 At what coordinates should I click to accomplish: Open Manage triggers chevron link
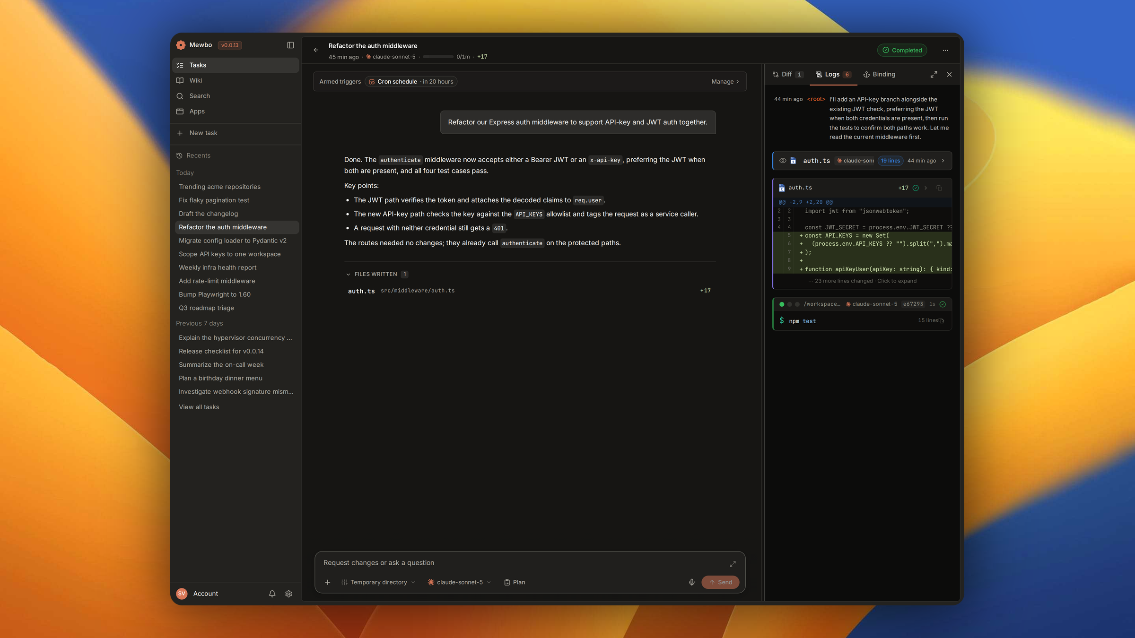(x=725, y=82)
